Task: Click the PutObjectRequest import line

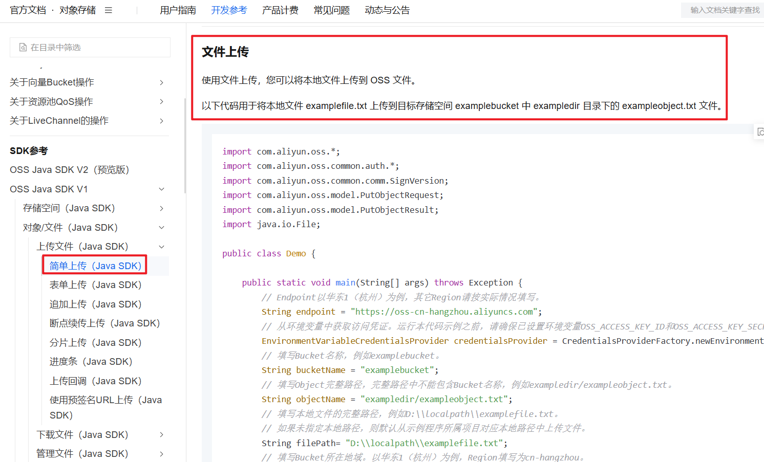Action: point(333,195)
